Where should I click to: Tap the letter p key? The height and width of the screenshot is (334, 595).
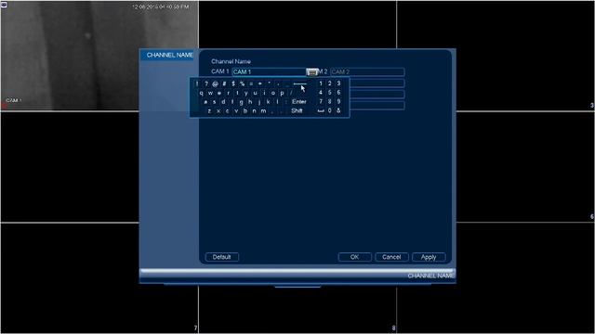(x=282, y=93)
